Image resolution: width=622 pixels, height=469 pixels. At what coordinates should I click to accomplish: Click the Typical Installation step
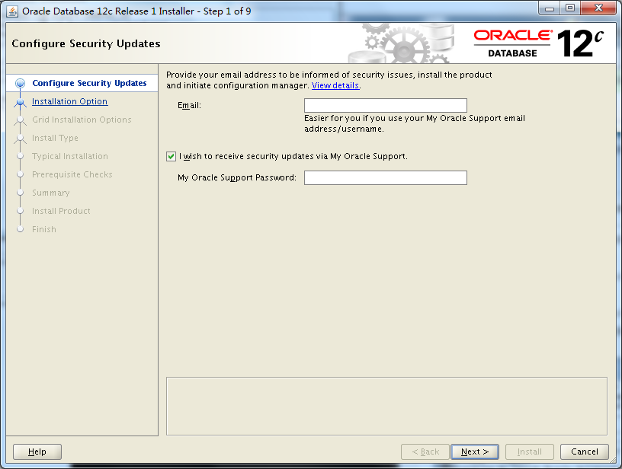70,156
